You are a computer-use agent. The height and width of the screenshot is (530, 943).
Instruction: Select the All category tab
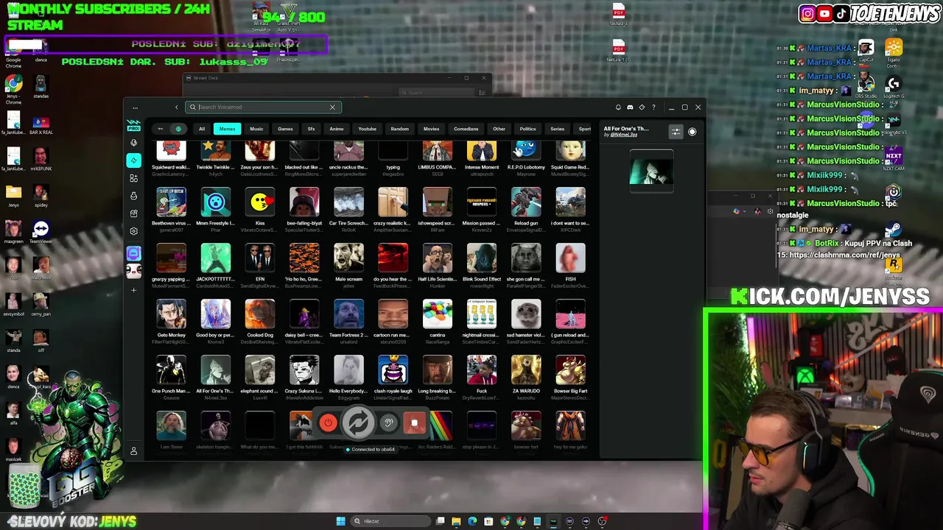pyautogui.click(x=202, y=129)
